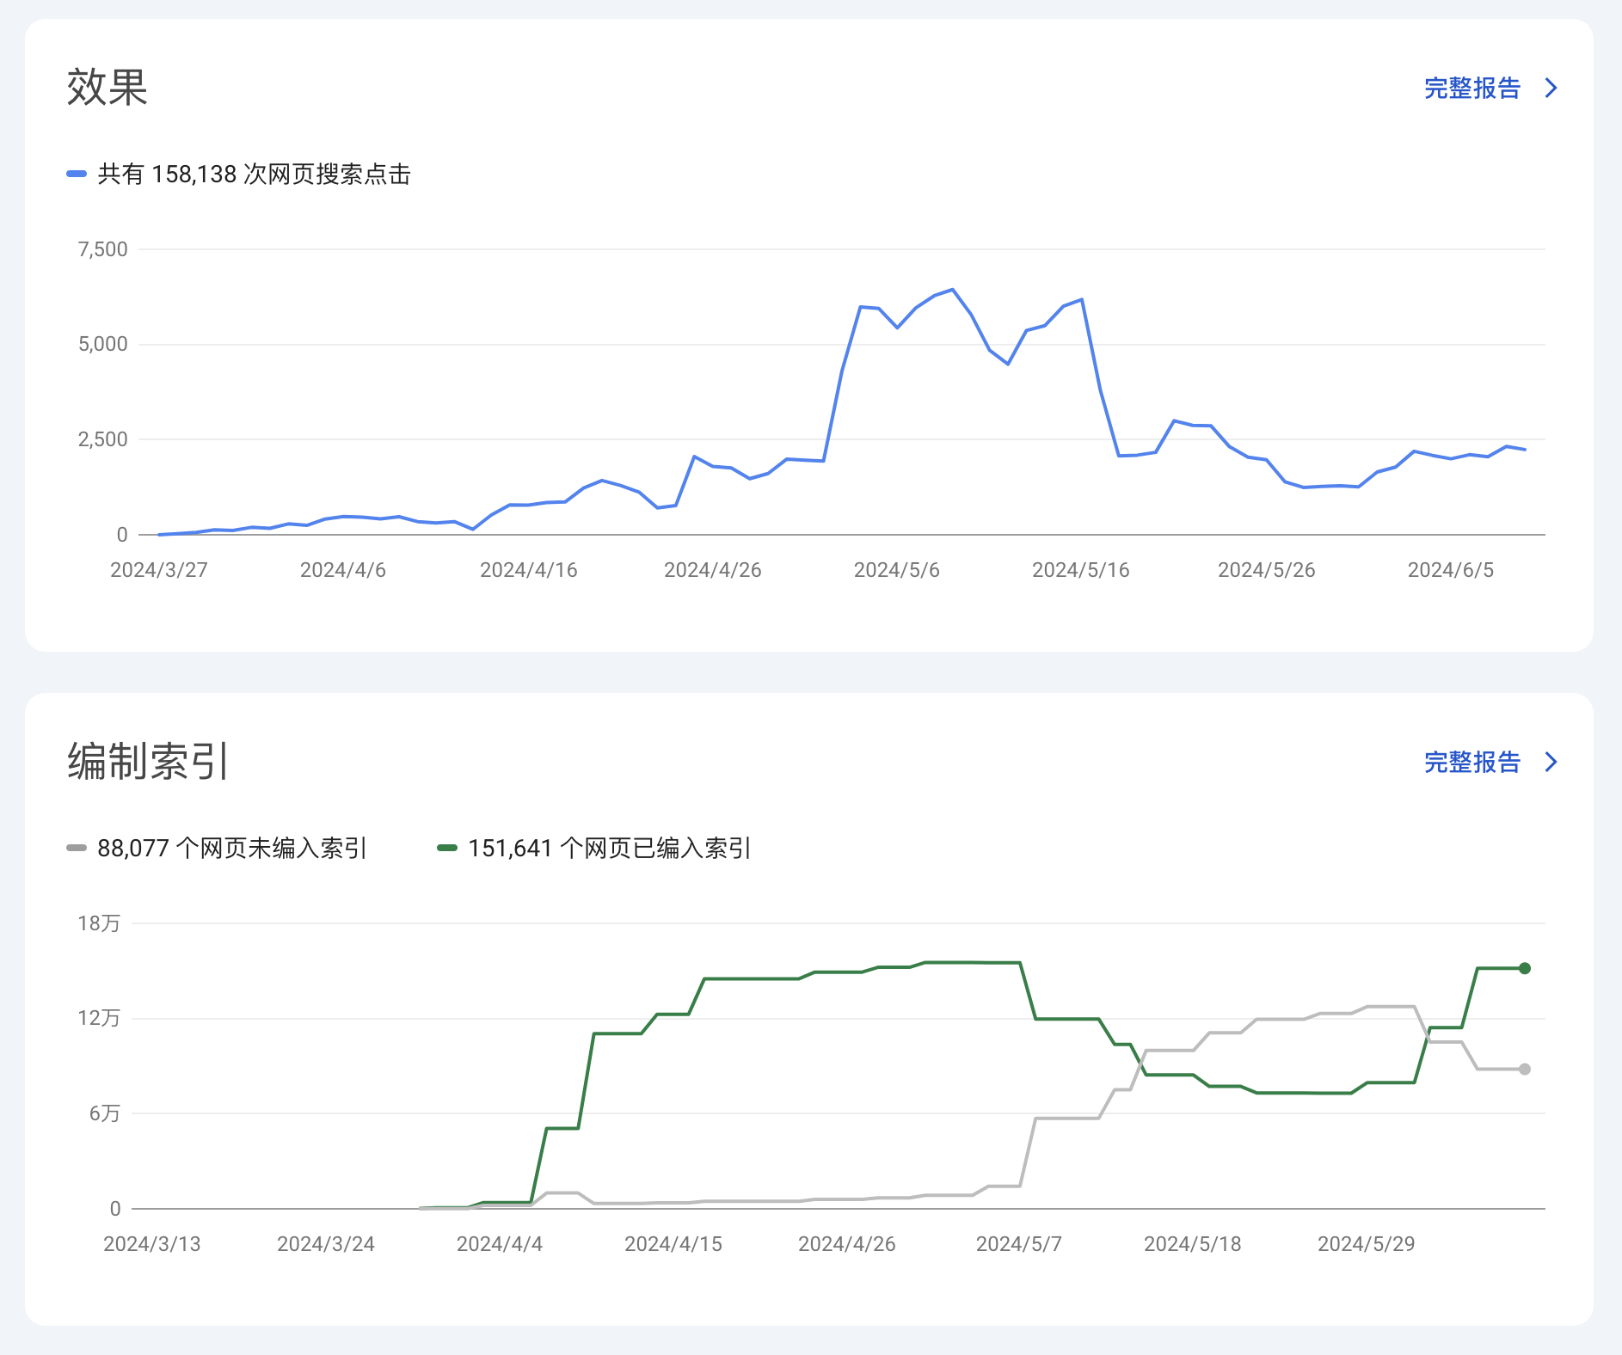Click the 2024/4/16 date label

coord(529,570)
